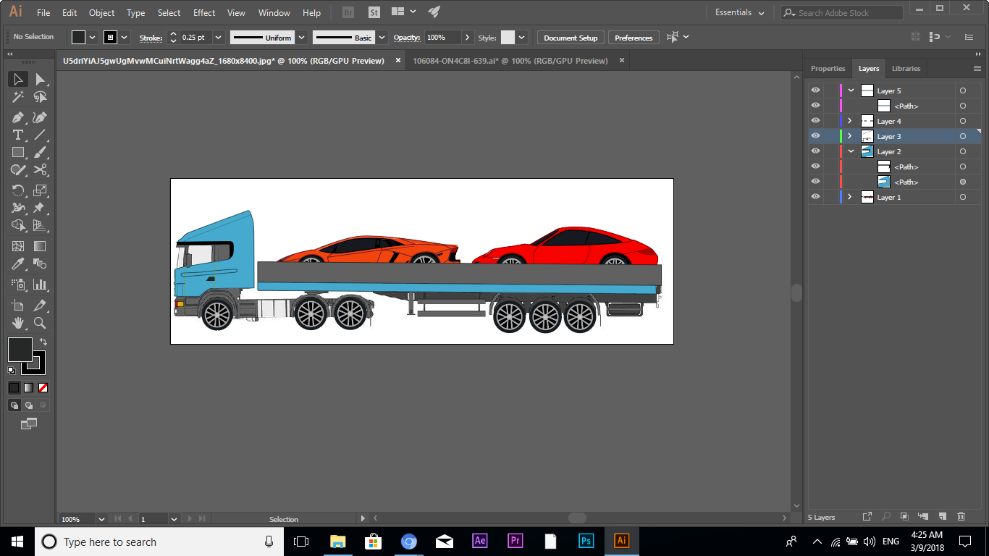Click the Fill color swatch in toolbox
Screen dimensions: 989x556
click(x=20, y=350)
